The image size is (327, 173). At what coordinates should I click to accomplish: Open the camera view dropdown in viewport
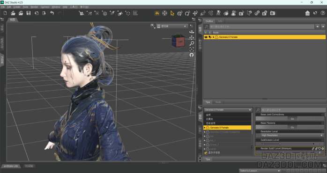click(x=172, y=26)
